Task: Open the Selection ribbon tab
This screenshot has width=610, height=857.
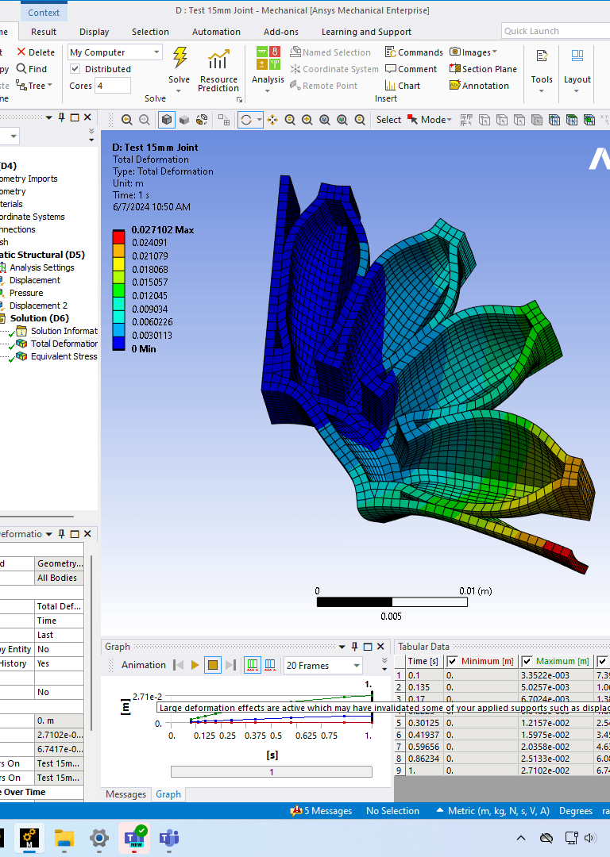Action: [150, 32]
